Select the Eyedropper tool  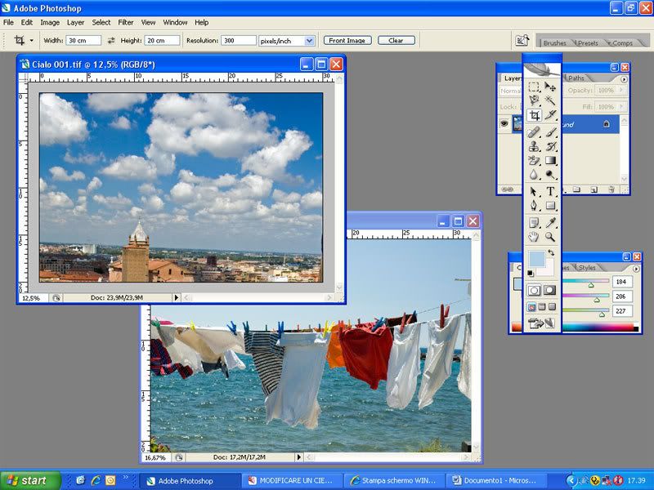tap(550, 223)
